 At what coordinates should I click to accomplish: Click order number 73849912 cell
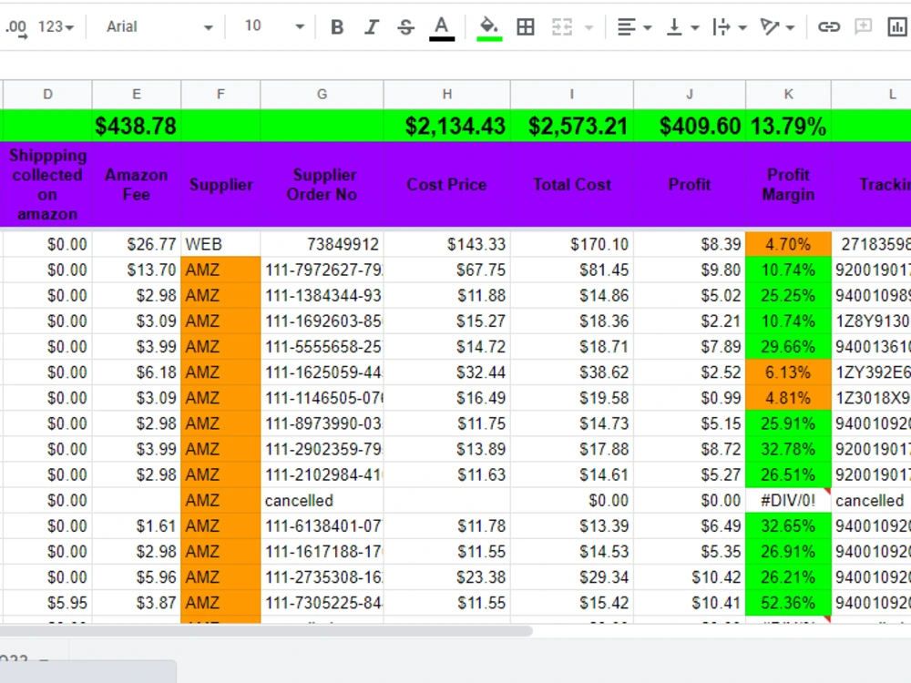pyautogui.click(x=322, y=244)
